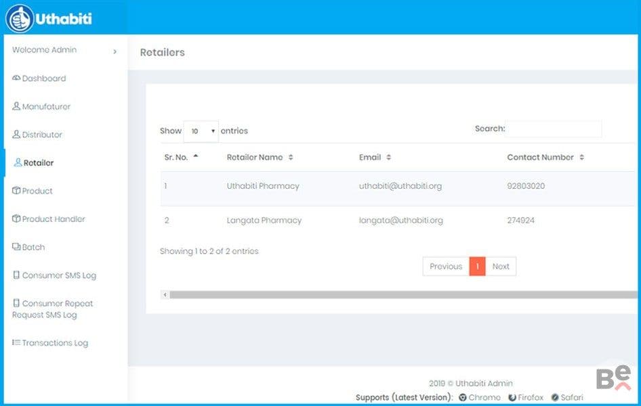Sort by Contact Number arrows
Viewport: 641px width, 406px height.
582,157
